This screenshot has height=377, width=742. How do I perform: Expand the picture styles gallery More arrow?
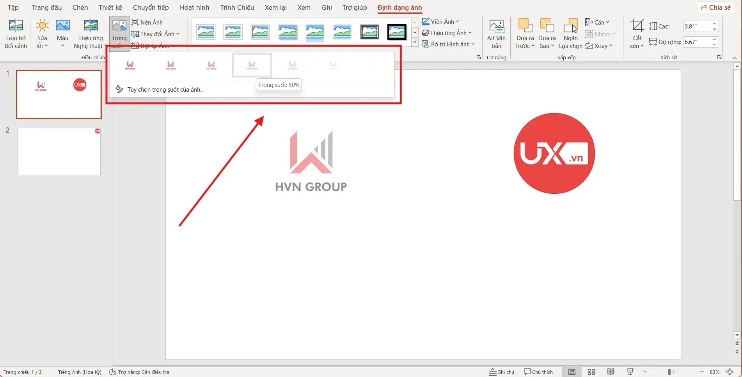pyautogui.click(x=415, y=42)
